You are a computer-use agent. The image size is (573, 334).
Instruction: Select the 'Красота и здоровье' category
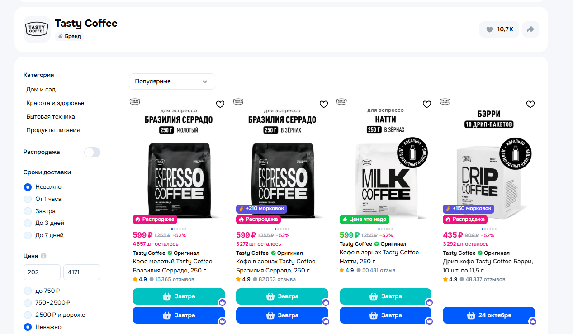[x=55, y=103]
